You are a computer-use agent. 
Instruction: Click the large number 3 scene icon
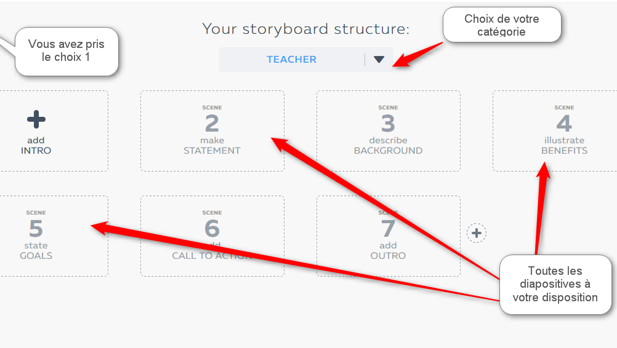pyautogui.click(x=388, y=124)
